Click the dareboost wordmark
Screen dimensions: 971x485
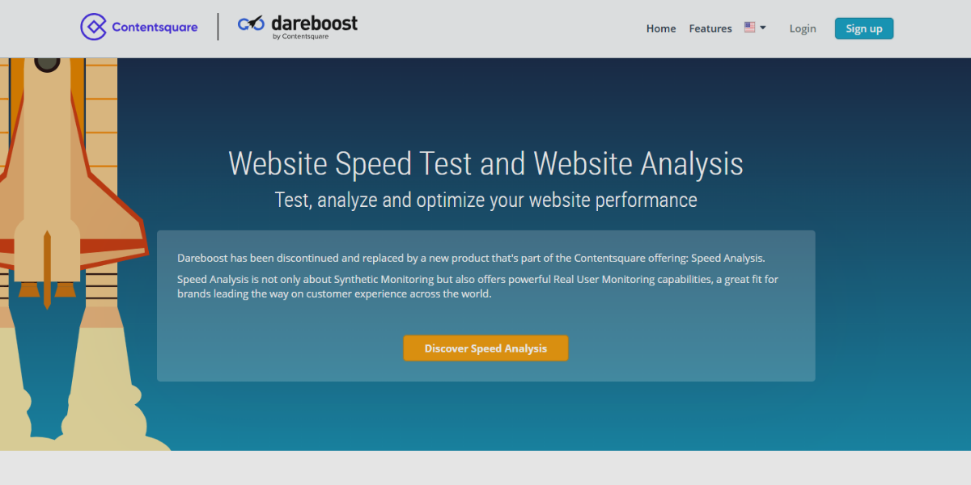tap(314, 23)
